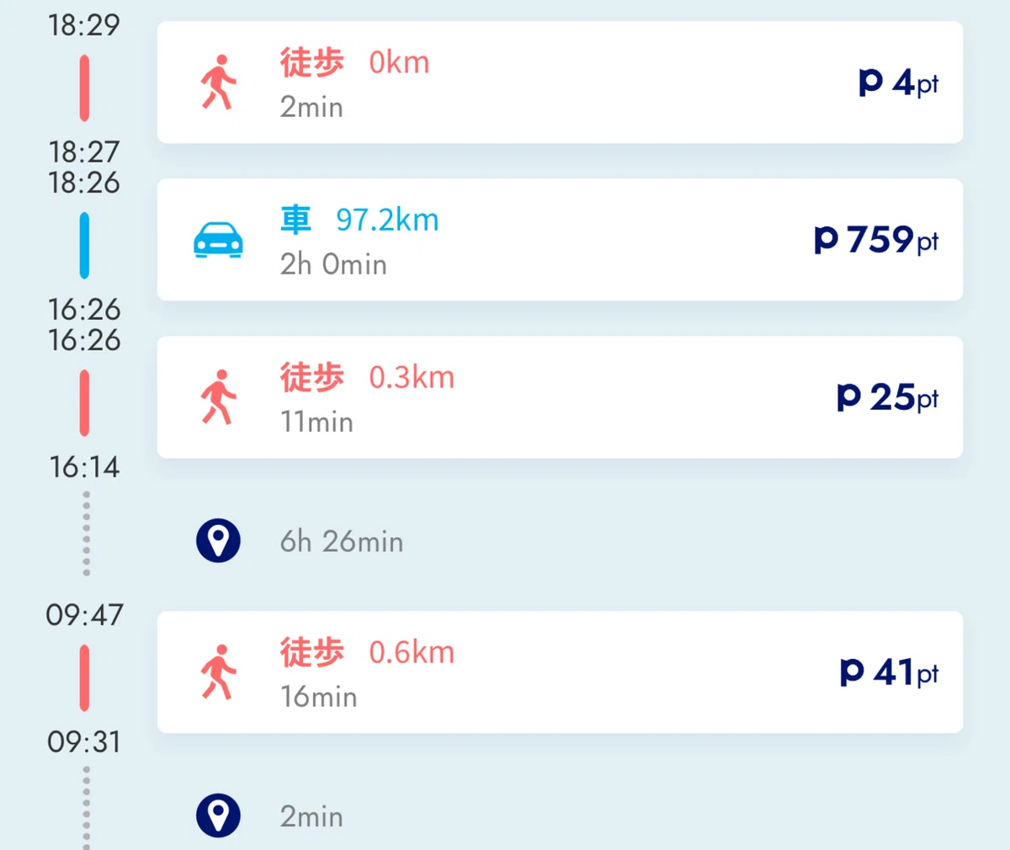Tap the blue timeline bar for car segment

[84, 246]
